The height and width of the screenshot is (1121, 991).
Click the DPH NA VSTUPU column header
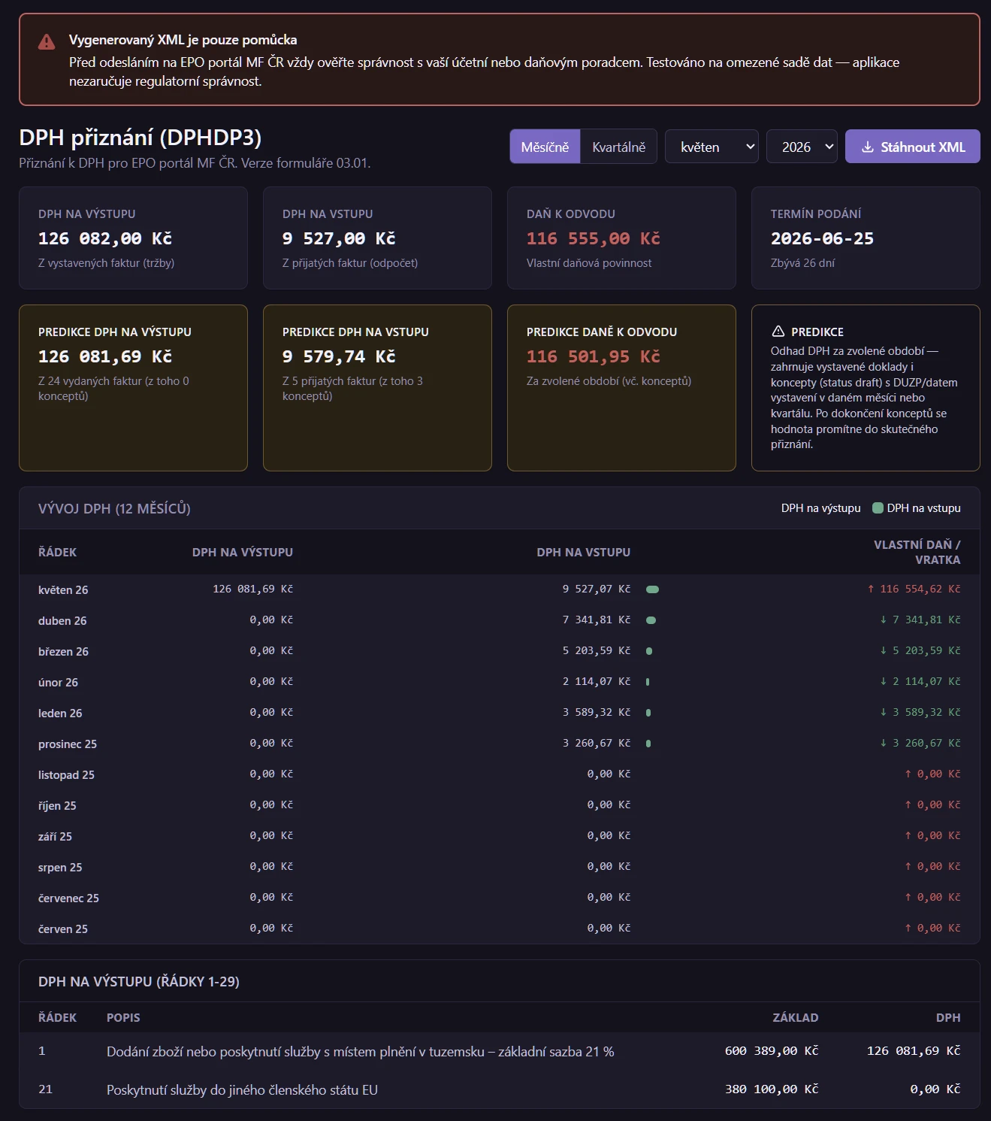click(584, 552)
